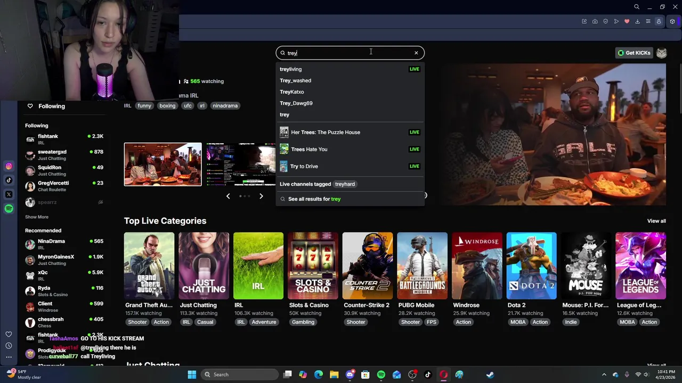This screenshot has height=383, width=682.
Task: Expand the Following list with Show More
Action: pyautogui.click(x=37, y=217)
